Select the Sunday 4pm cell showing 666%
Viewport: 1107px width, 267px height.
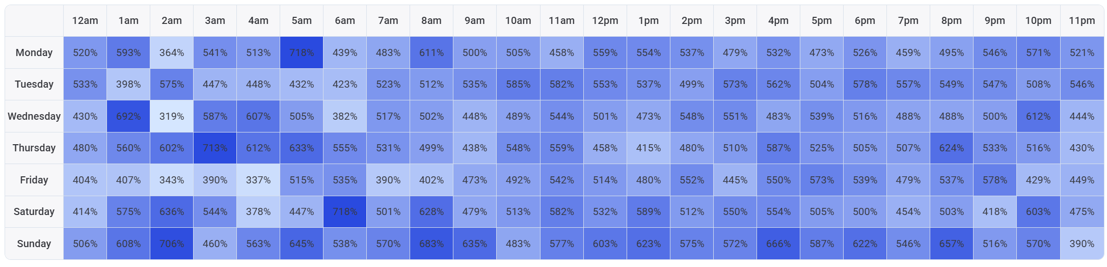point(778,244)
